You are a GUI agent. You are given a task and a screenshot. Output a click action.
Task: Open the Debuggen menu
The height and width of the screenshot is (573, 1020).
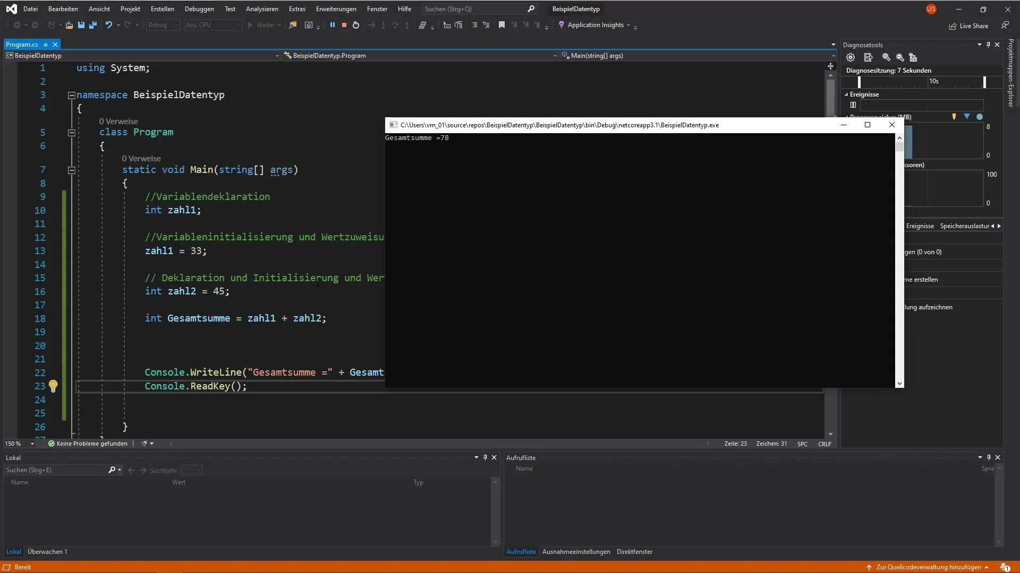199,9
